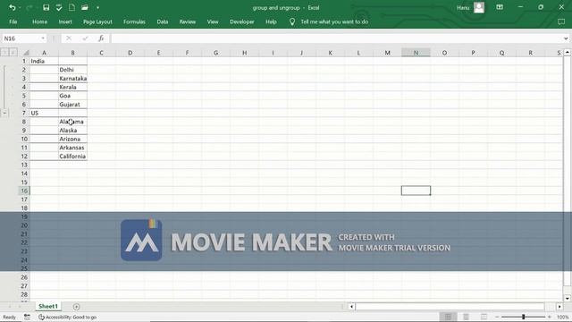The width and height of the screenshot is (572, 322).
Task: Select column A header
Action: 44,53
